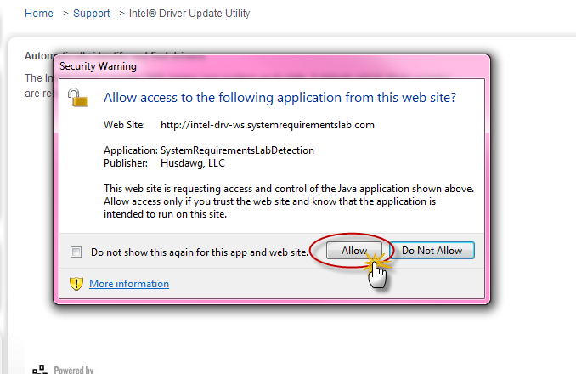Open the More information link
Image resolution: width=576 pixels, height=374 pixels.
129,284
